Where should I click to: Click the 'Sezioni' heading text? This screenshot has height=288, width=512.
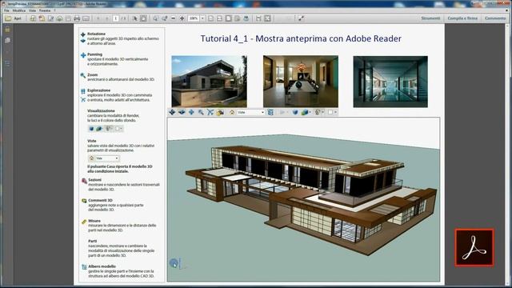94,180
